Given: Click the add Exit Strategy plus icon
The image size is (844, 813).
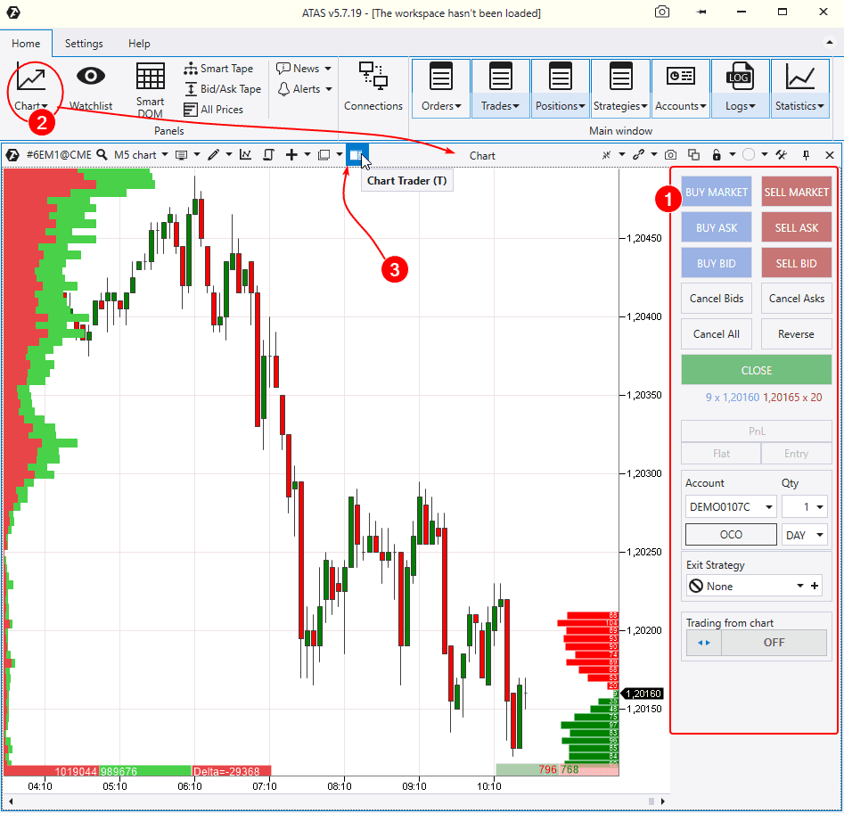Looking at the screenshot, I should coord(814,587).
